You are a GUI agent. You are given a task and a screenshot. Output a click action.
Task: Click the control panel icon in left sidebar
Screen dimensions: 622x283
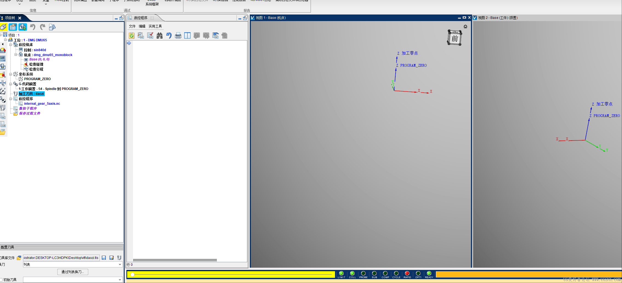tap(3, 59)
